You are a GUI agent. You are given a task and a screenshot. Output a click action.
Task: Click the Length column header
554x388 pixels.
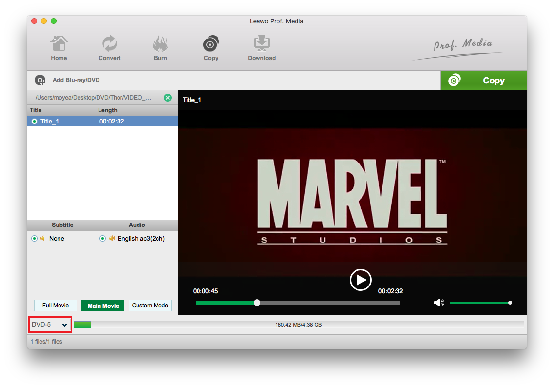pos(107,110)
